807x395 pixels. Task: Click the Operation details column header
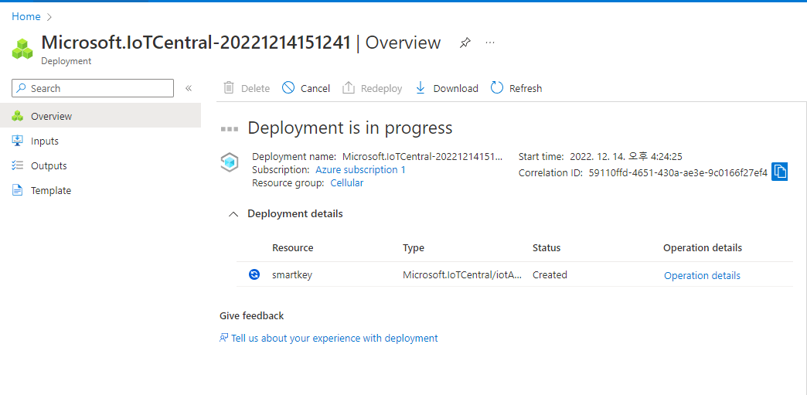coord(703,247)
